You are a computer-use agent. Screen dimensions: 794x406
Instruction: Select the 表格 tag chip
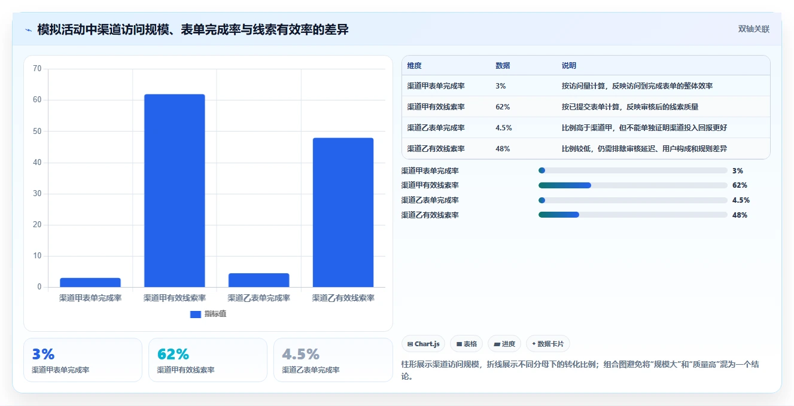[x=466, y=344]
